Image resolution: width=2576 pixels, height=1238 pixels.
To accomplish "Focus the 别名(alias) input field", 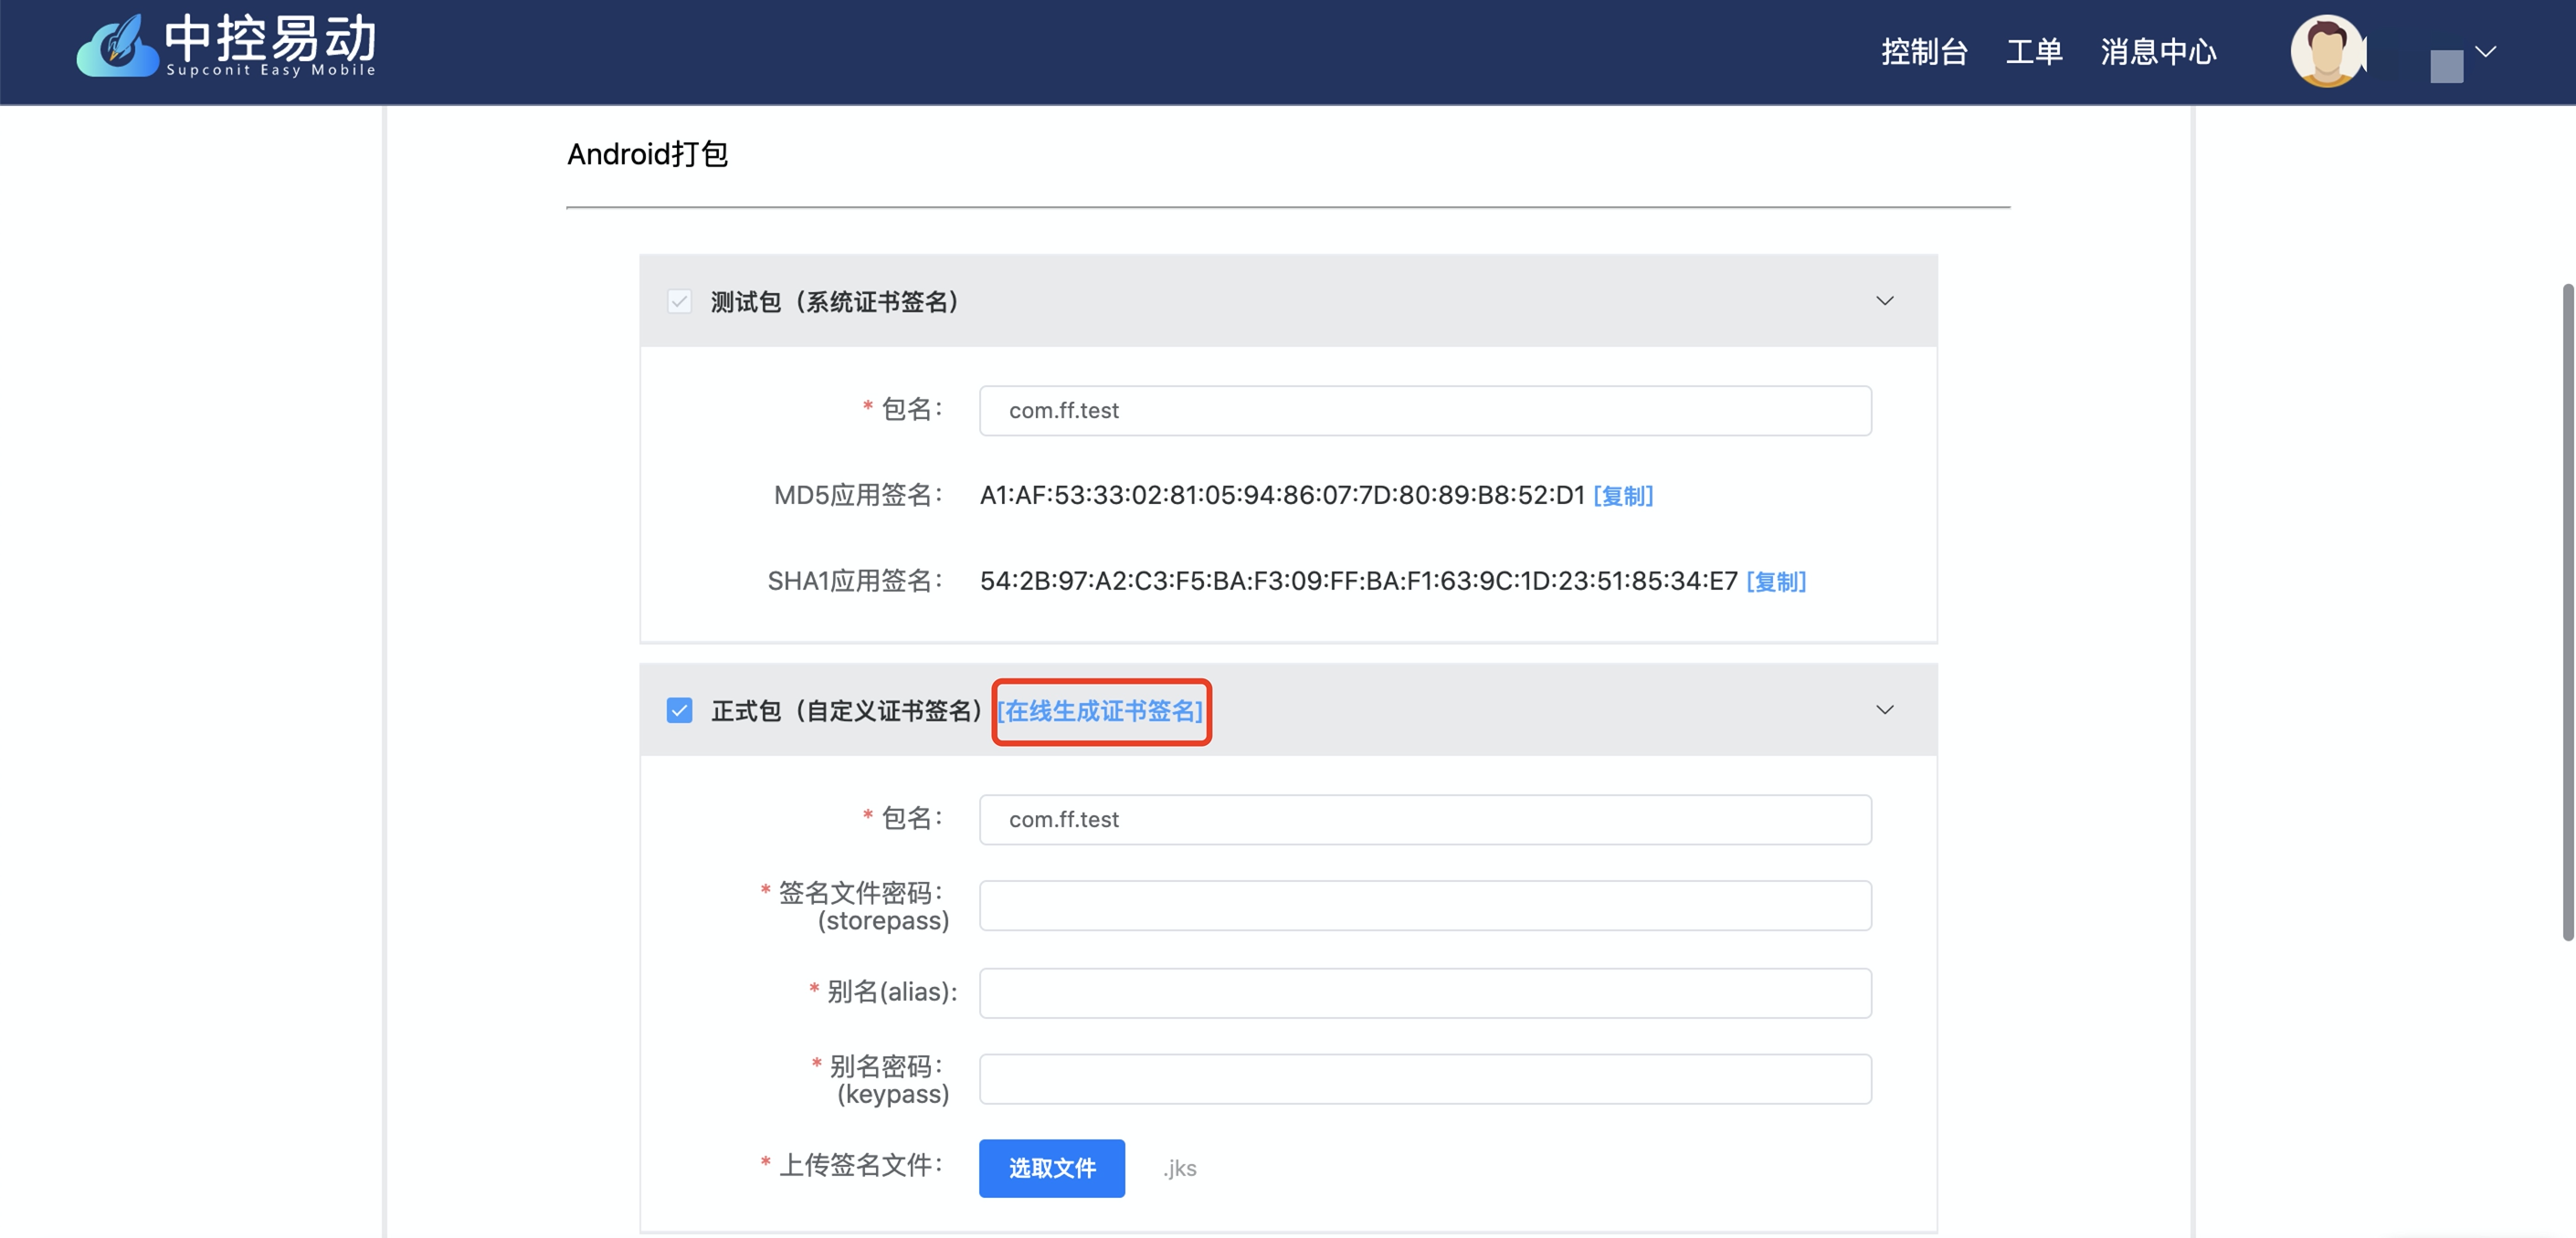I will (x=1425, y=992).
